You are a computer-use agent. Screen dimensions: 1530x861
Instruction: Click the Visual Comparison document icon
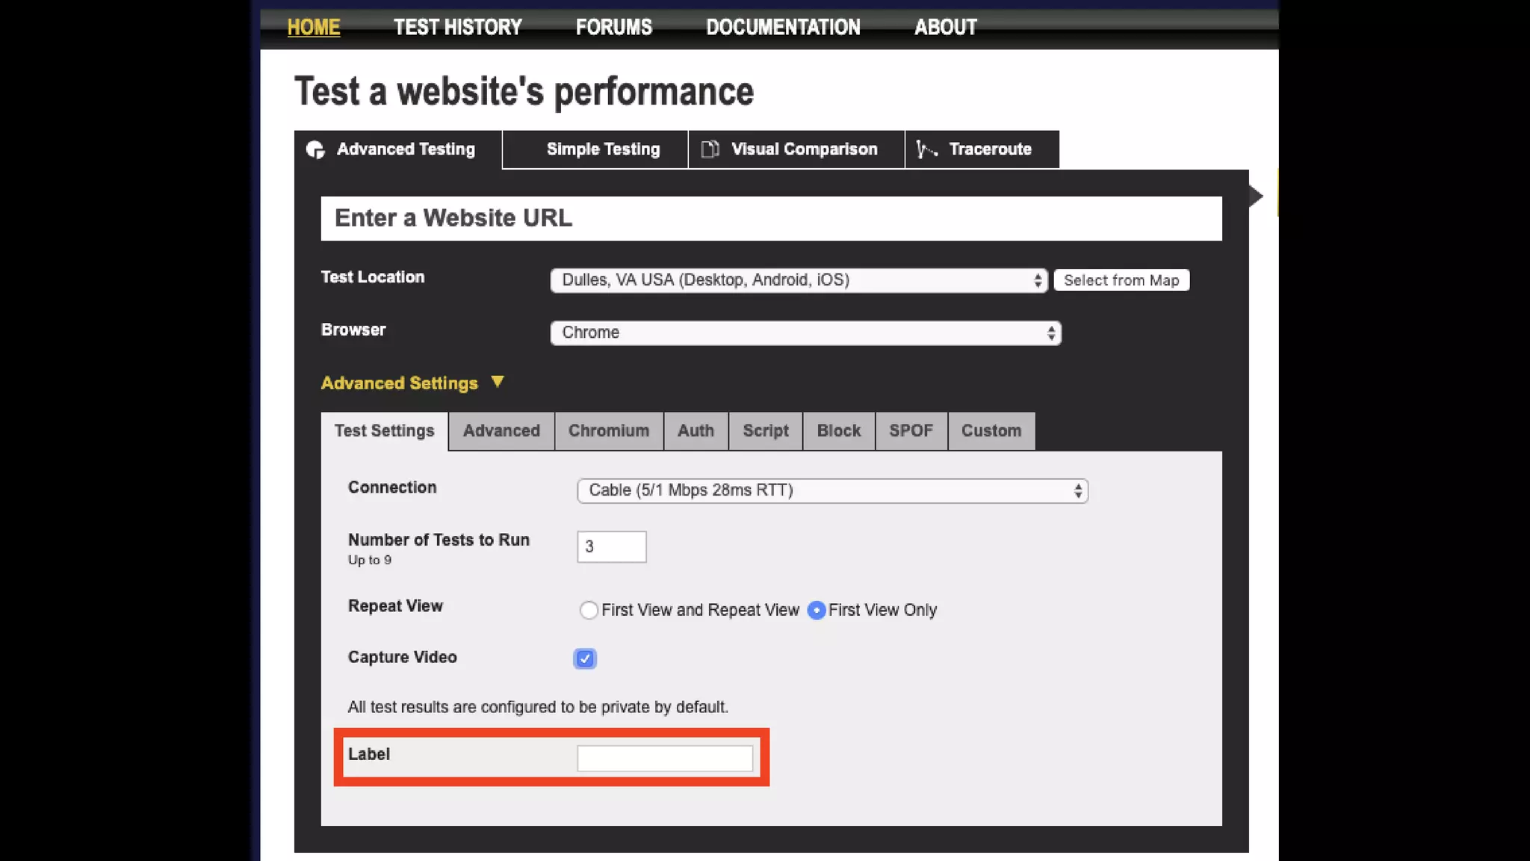(710, 149)
